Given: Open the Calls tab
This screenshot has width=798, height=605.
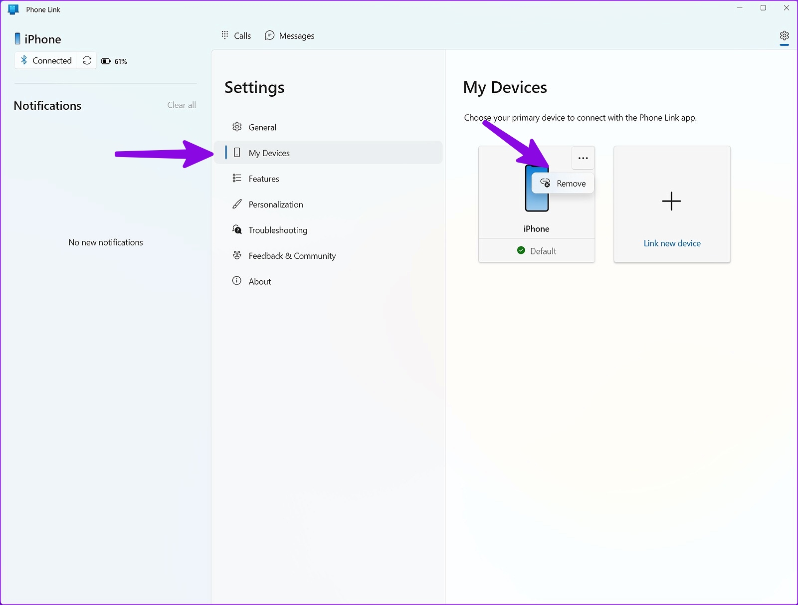Looking at the screenshot, I should tap(236, 35).
